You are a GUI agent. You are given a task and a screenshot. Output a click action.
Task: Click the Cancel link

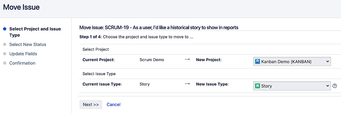pyautogui.click(x=113, y=105)
